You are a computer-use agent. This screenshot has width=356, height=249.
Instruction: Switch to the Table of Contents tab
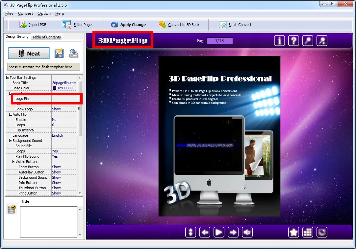point(46,37)
